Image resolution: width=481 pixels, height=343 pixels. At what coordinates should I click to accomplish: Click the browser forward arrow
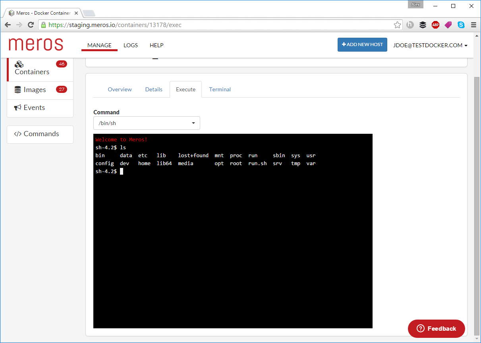pos(19,25)
